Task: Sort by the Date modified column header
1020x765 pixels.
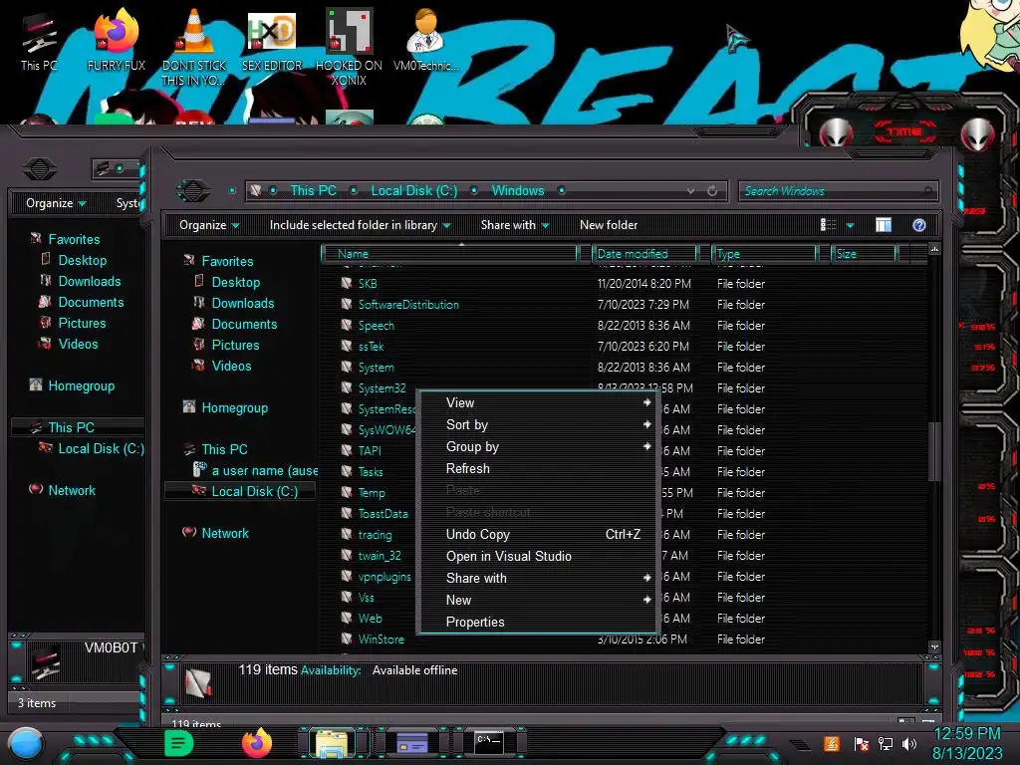Action: 644,254
